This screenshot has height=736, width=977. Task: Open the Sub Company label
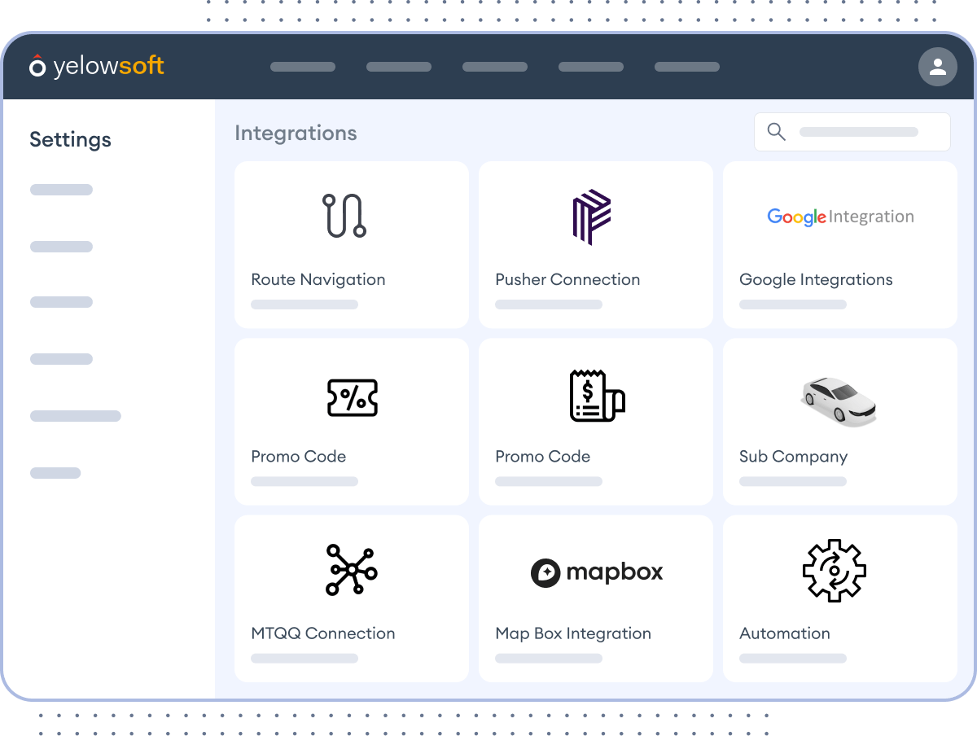tap(793, 456)
